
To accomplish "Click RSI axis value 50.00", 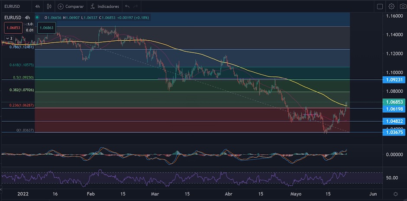I will [x=392, y=178].
